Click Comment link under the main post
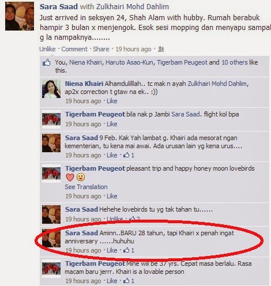This screenshot has width=271, height=286. click(74, 49)
